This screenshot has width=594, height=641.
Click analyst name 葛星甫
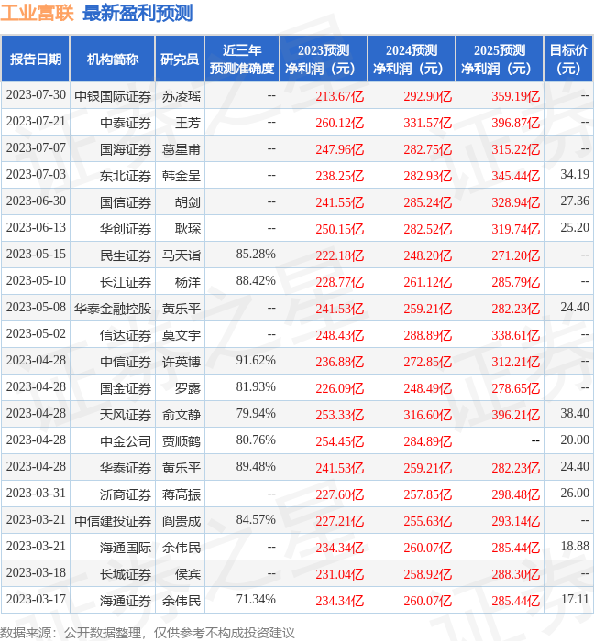point(181,149)
